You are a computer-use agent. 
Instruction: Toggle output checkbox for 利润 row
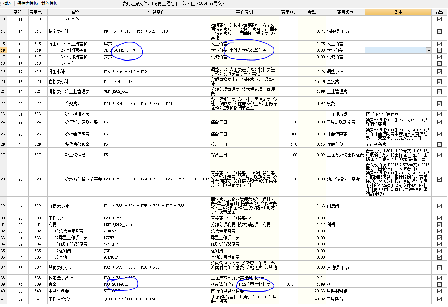(x=439, y=224)
